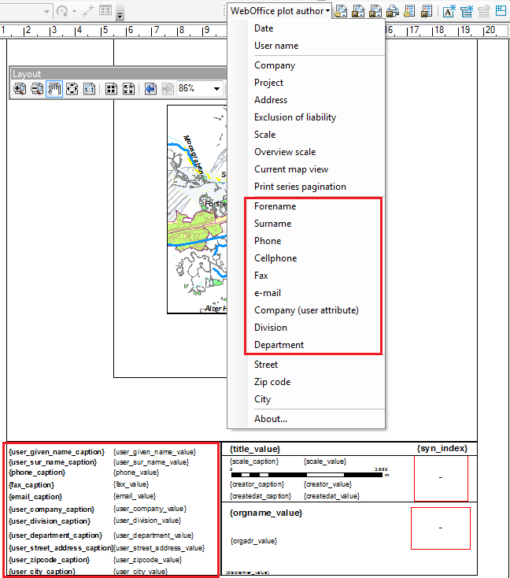Image resolution: width=510 pixels, height=578 pixels.
Task: Select {email_value} placeholder text
Action: click(135, 496)
